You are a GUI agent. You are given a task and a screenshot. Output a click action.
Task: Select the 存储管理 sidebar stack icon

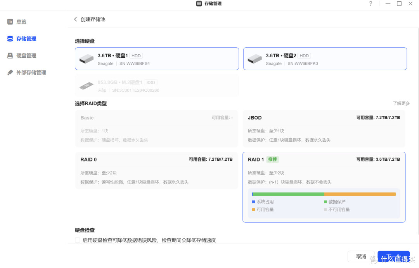pos(10,39)
